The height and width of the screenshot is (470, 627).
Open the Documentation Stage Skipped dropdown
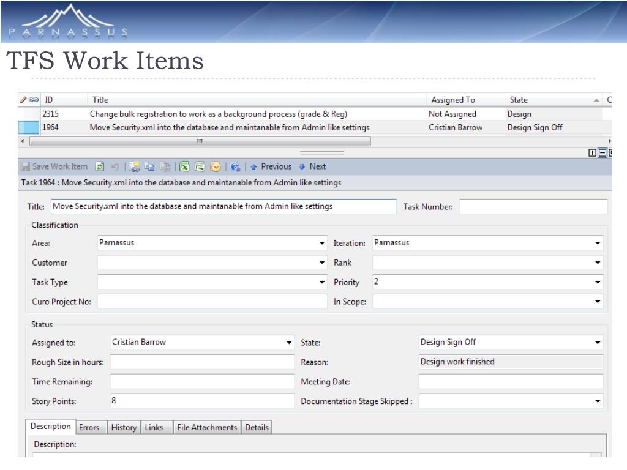pos(598,401)
